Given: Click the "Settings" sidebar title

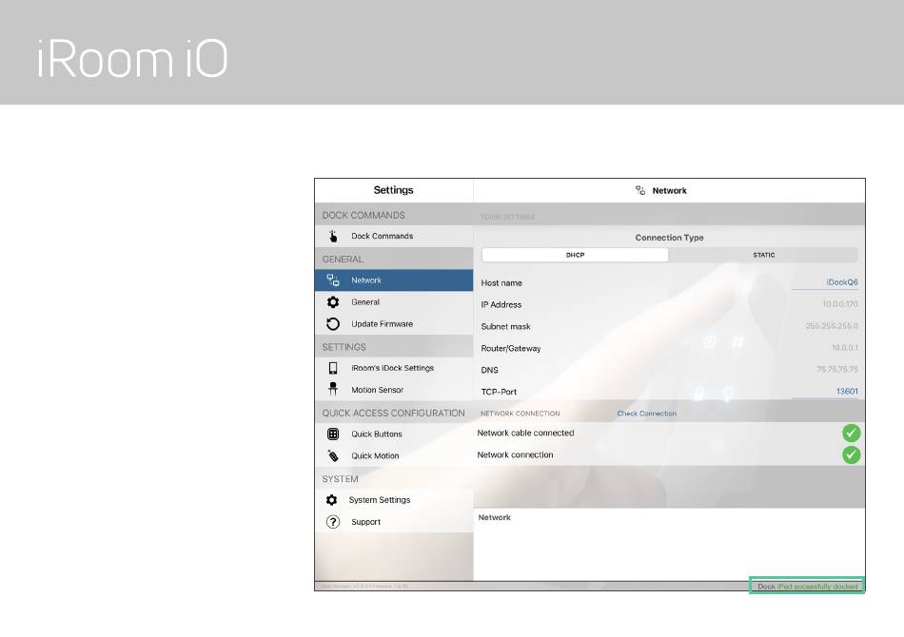Looking at the screenshot, I should point(393,190).
